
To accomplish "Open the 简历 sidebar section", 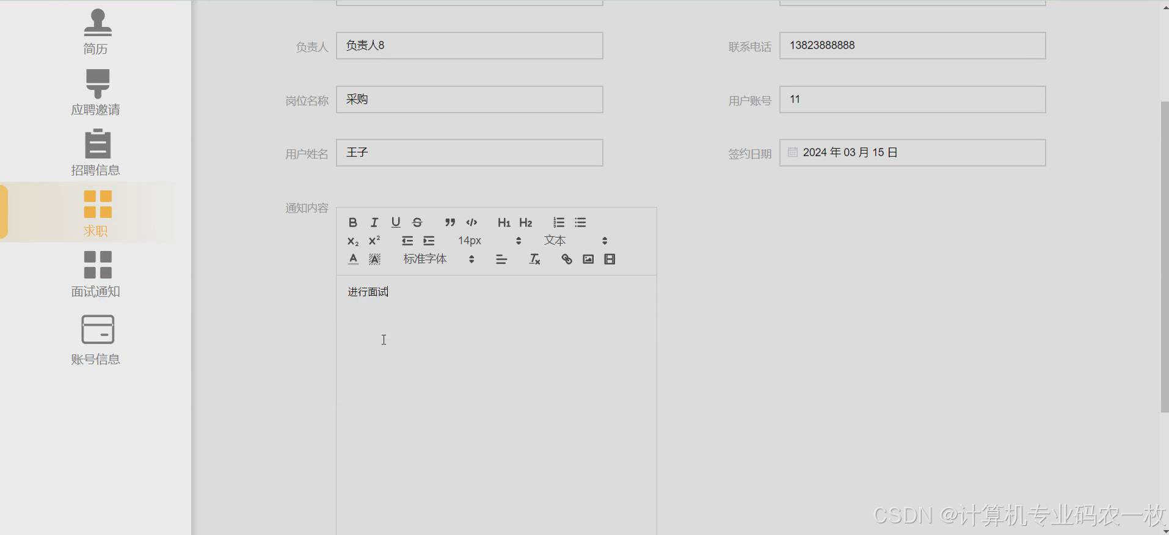I will 97,32.
